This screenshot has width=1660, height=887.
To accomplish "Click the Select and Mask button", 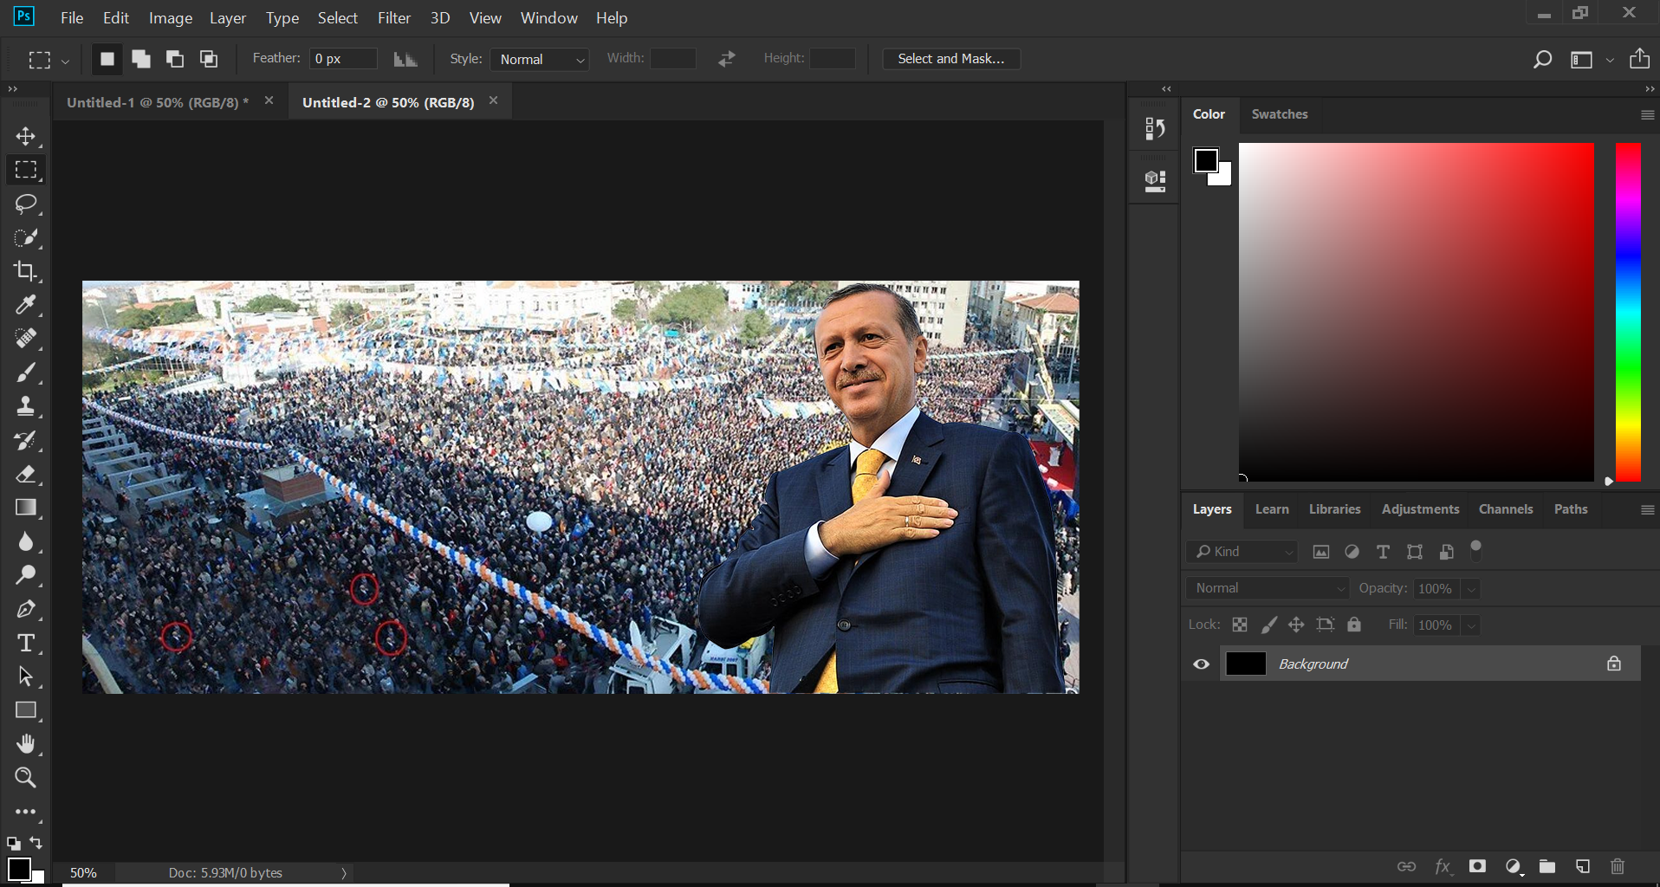I will (950, 59).
